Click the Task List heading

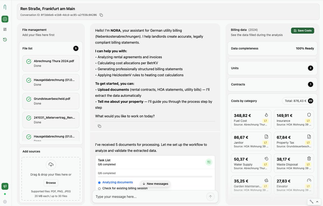click(104, 160)
